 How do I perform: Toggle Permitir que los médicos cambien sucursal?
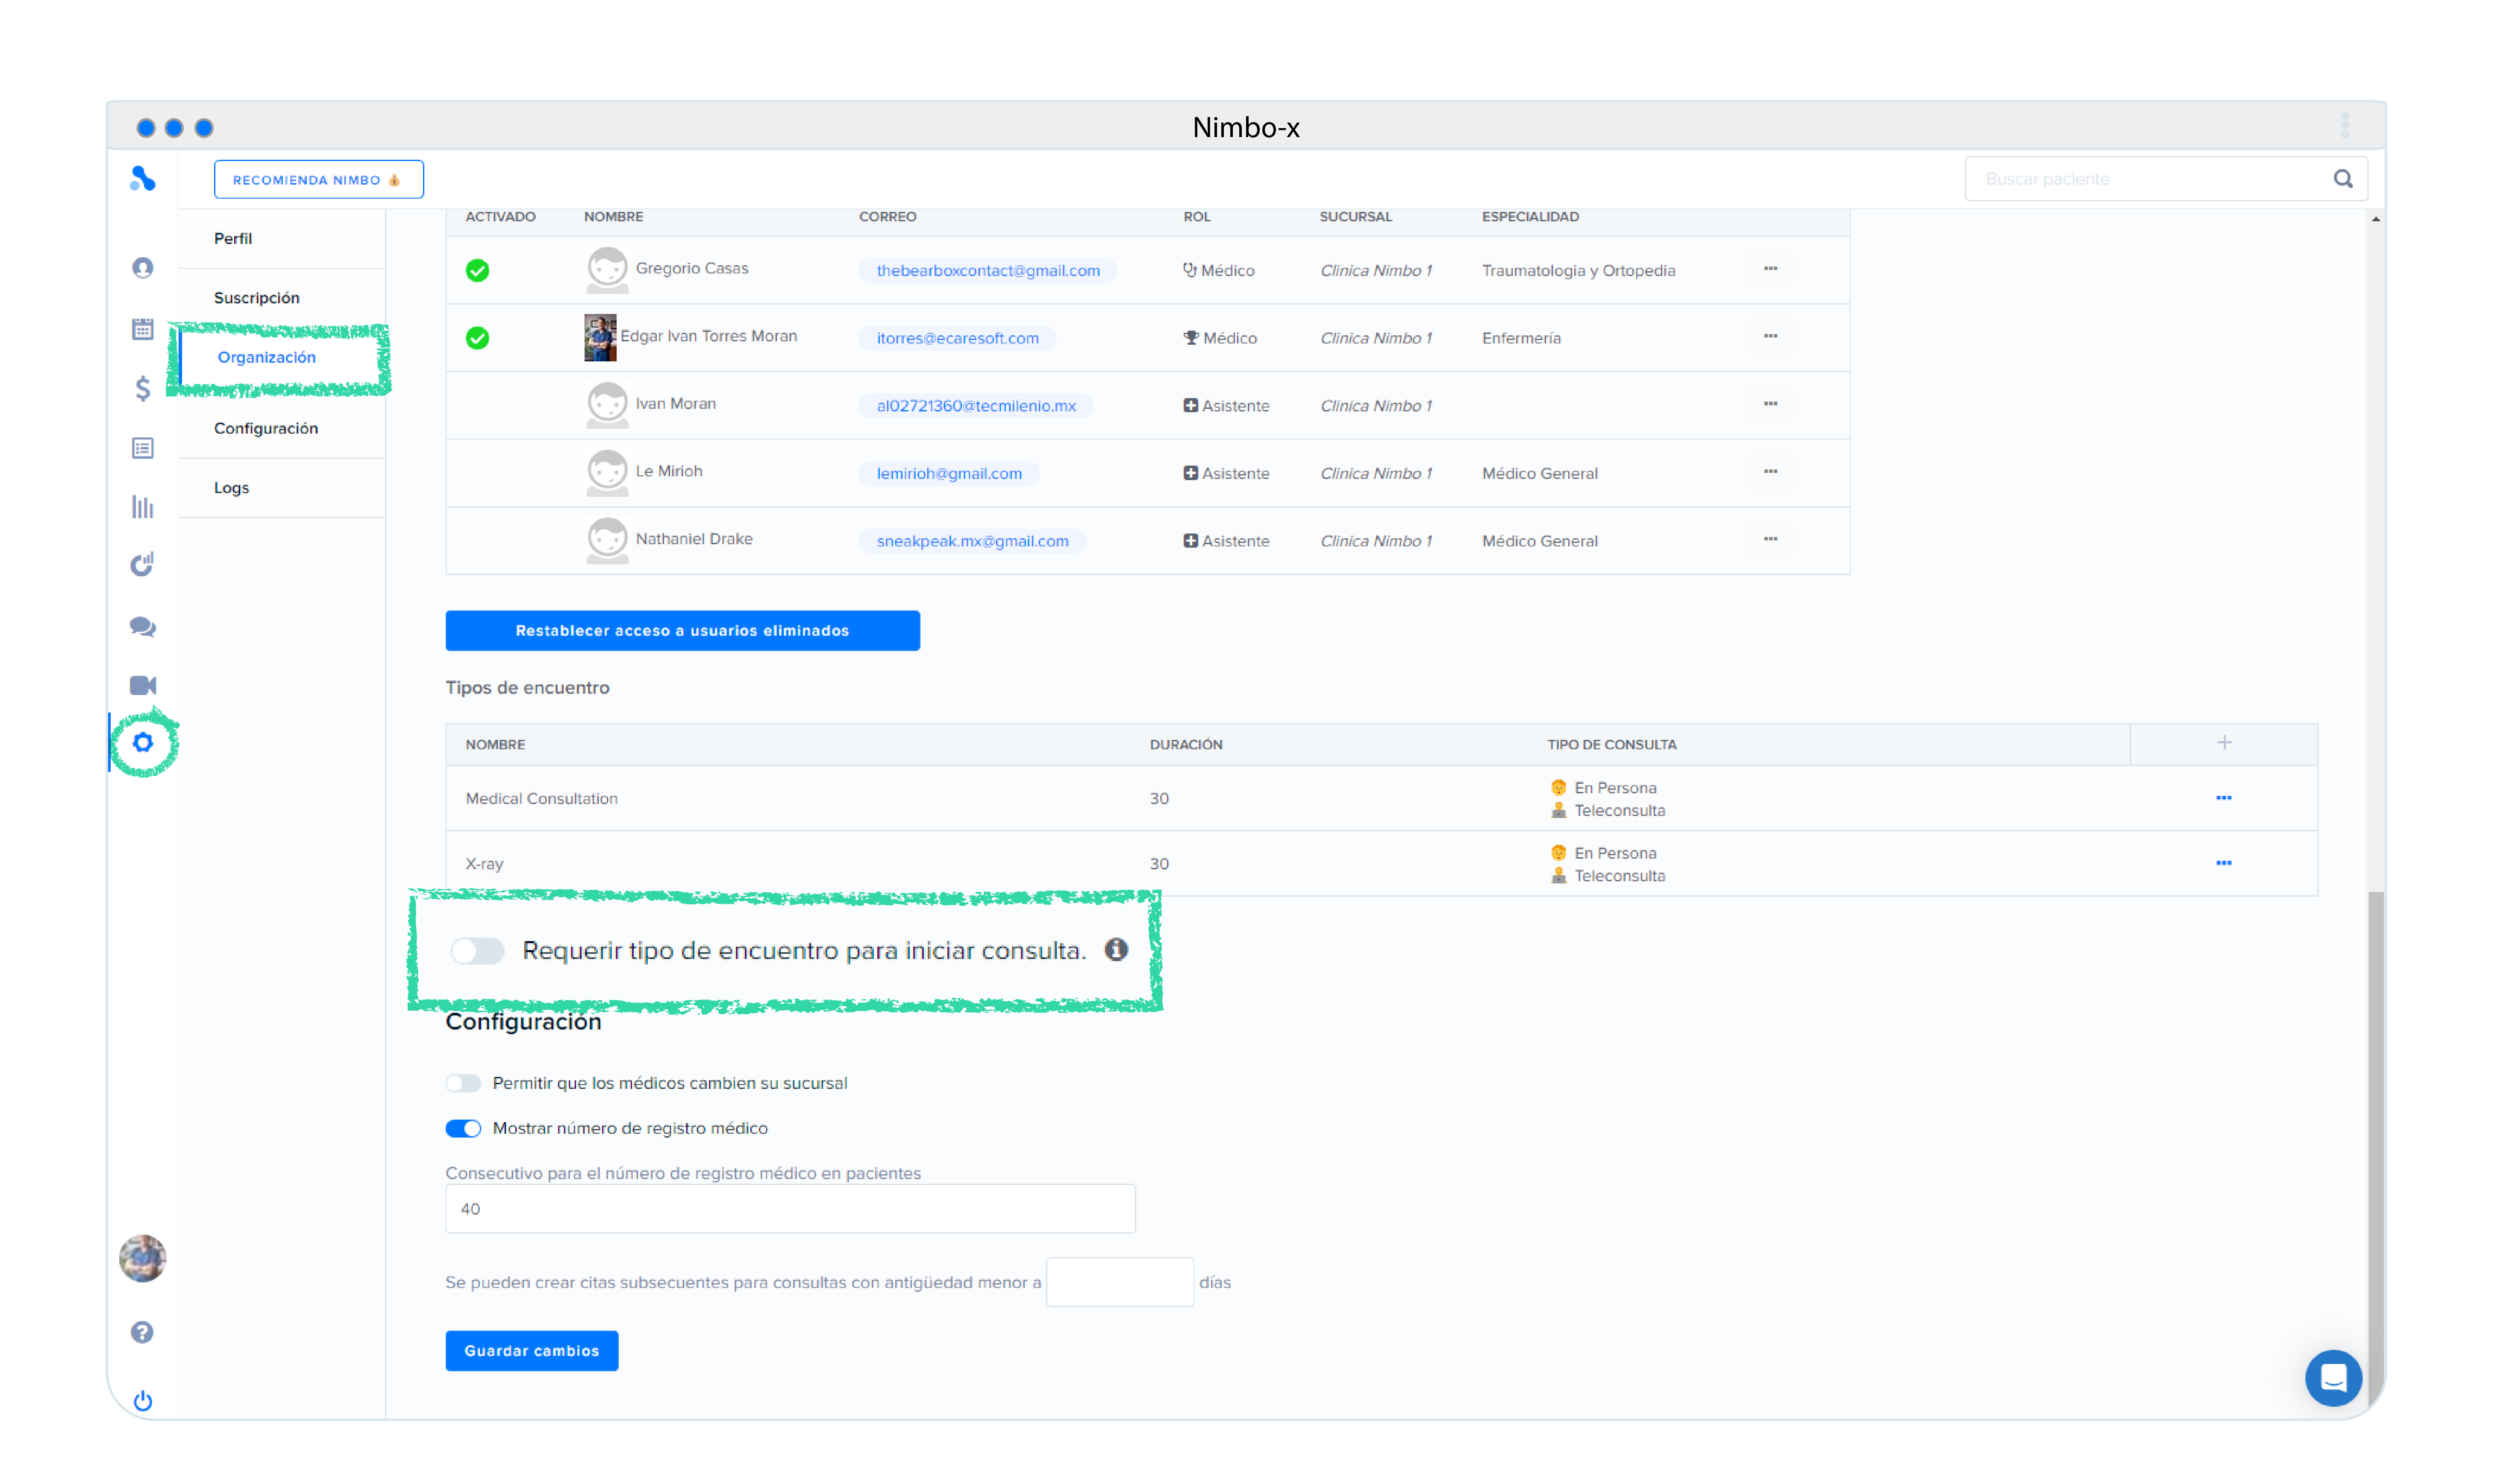coord(463,1083)
